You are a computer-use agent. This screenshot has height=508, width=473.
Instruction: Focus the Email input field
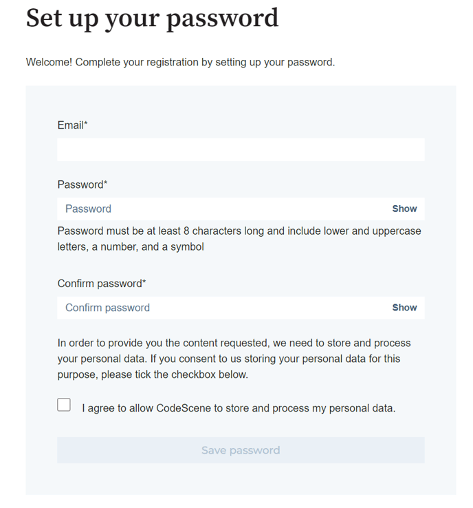[x=241, y=149]
